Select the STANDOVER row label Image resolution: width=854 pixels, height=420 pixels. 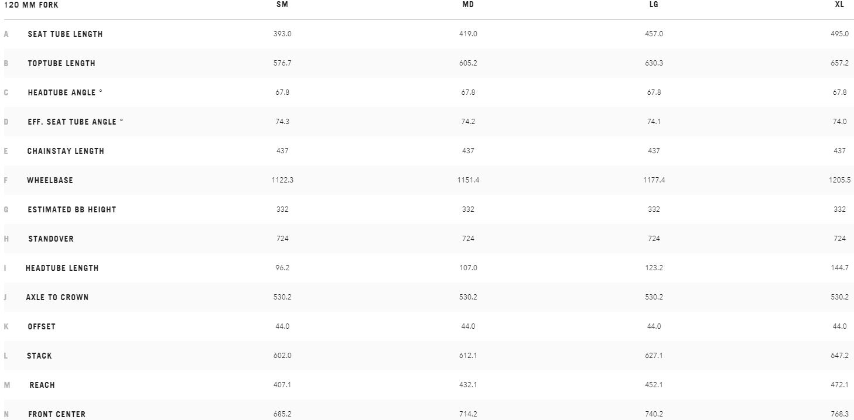[x=51, y=239]
